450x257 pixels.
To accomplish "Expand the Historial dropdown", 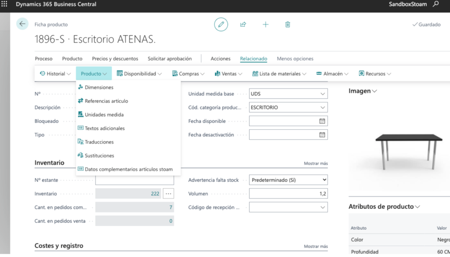I will click(55, 74).
